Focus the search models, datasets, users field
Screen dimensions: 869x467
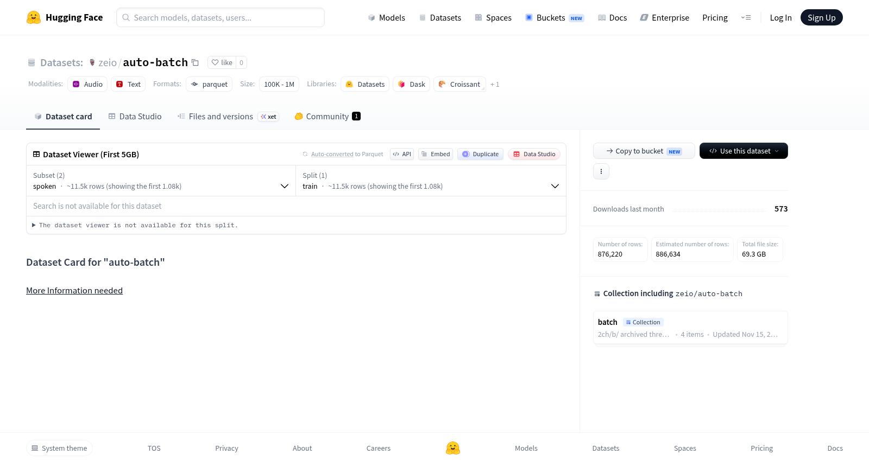coord(221,17)
